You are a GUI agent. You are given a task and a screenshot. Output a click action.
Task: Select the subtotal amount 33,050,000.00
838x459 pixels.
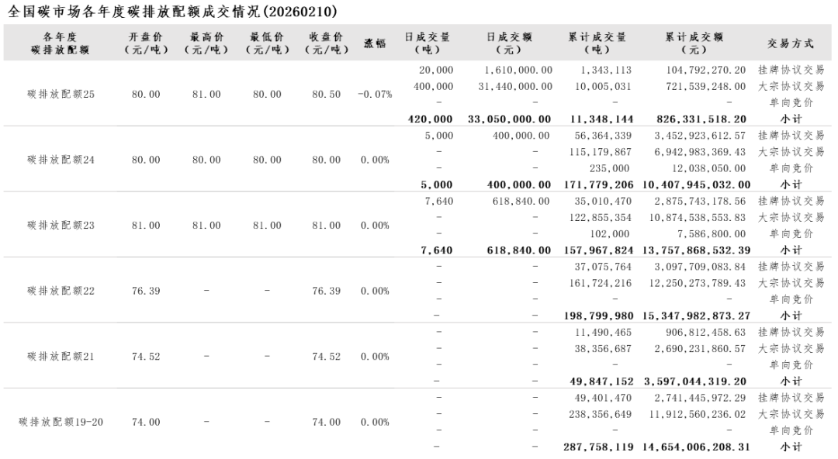click(x=510, y=119)
